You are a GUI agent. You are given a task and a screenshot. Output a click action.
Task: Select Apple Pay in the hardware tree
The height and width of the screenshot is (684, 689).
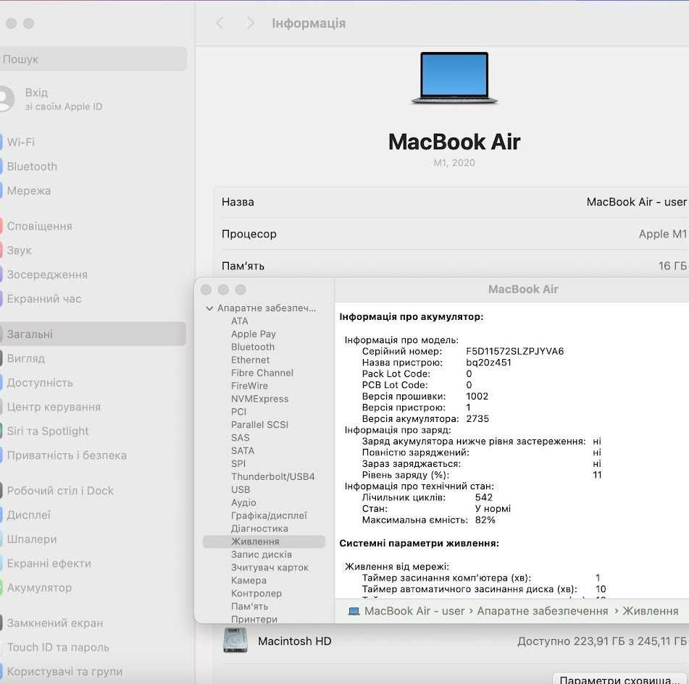254,334
